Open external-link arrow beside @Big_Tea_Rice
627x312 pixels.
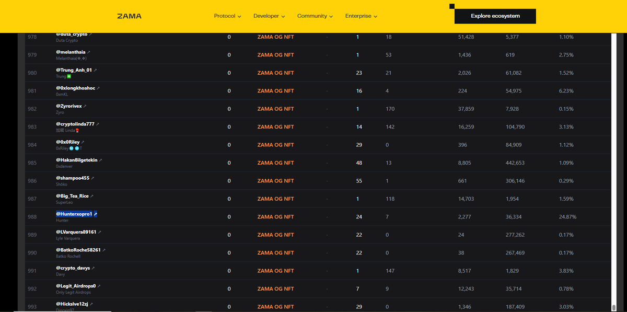92,196
